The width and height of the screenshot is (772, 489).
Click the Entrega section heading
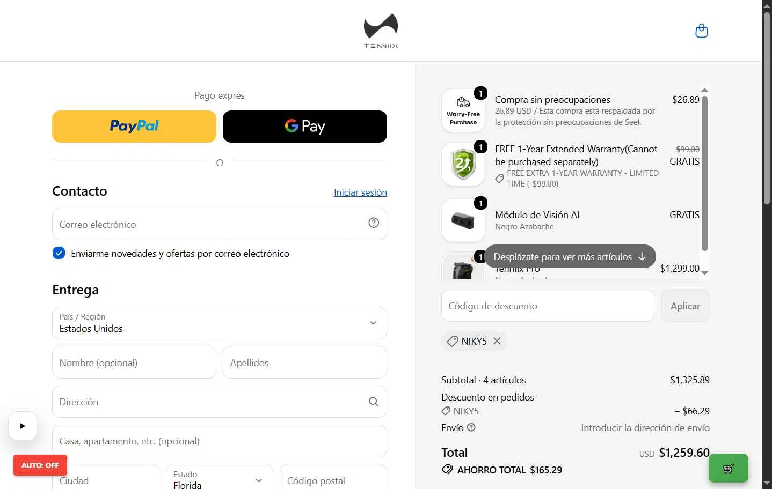tap(76, 290)
